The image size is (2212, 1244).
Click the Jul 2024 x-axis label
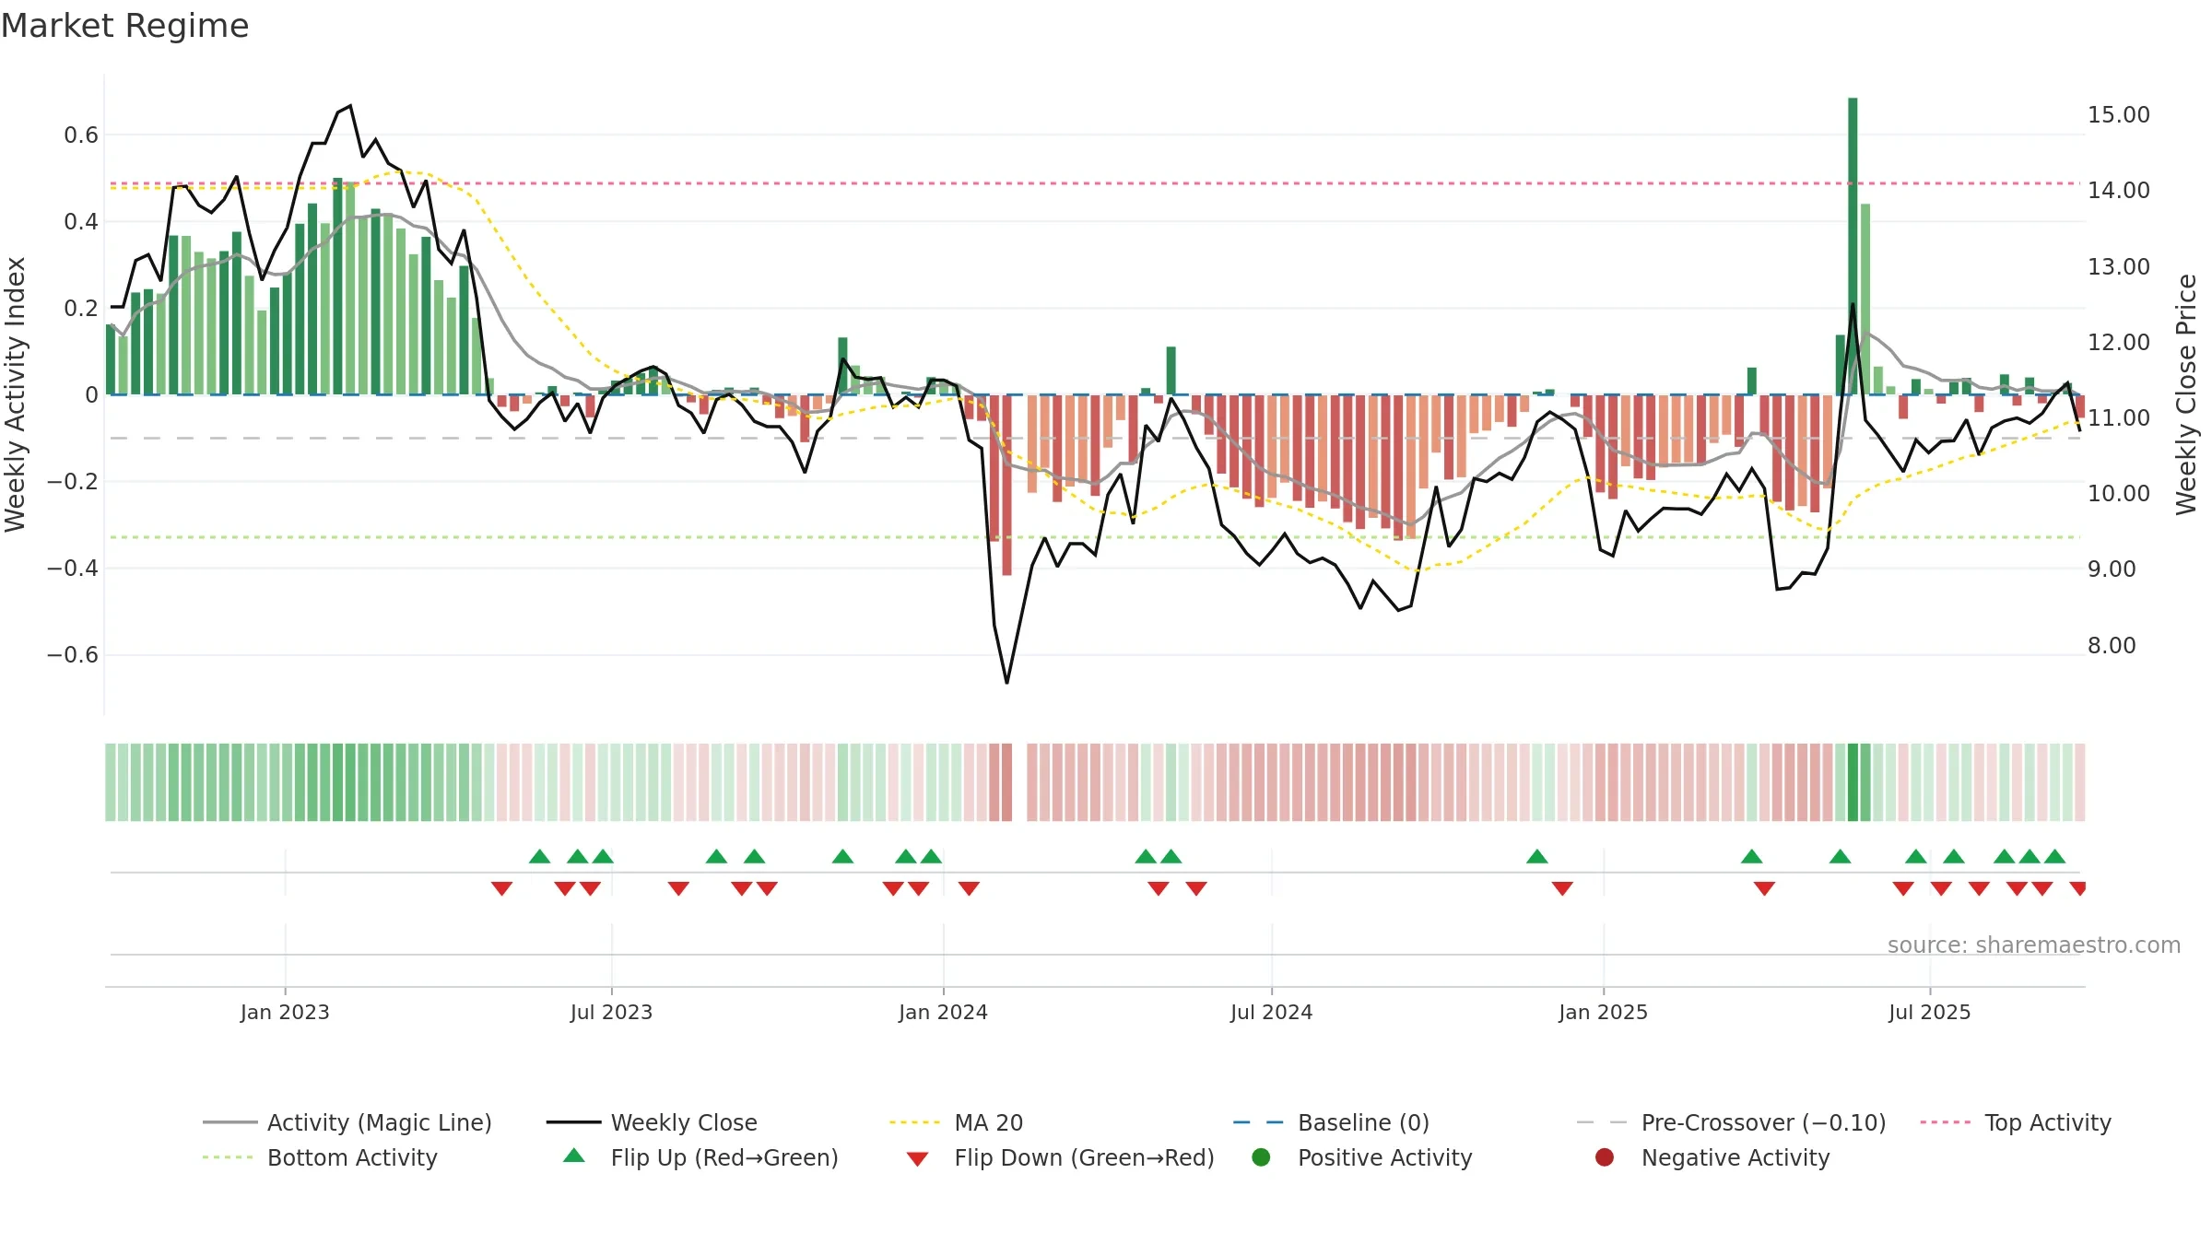[x=1271, y=1013]
